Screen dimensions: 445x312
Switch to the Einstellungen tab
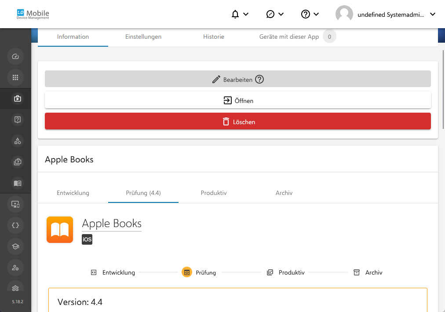(x=143, y=37)
